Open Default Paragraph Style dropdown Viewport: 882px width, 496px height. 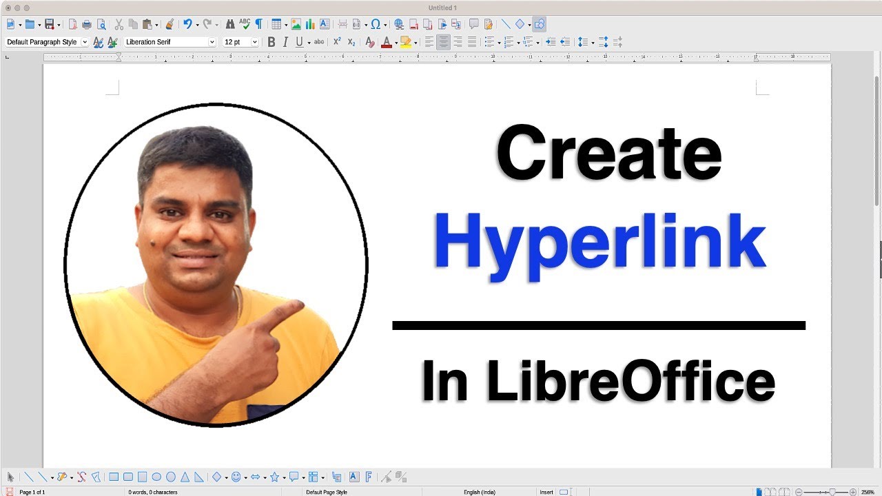[85, 42]
